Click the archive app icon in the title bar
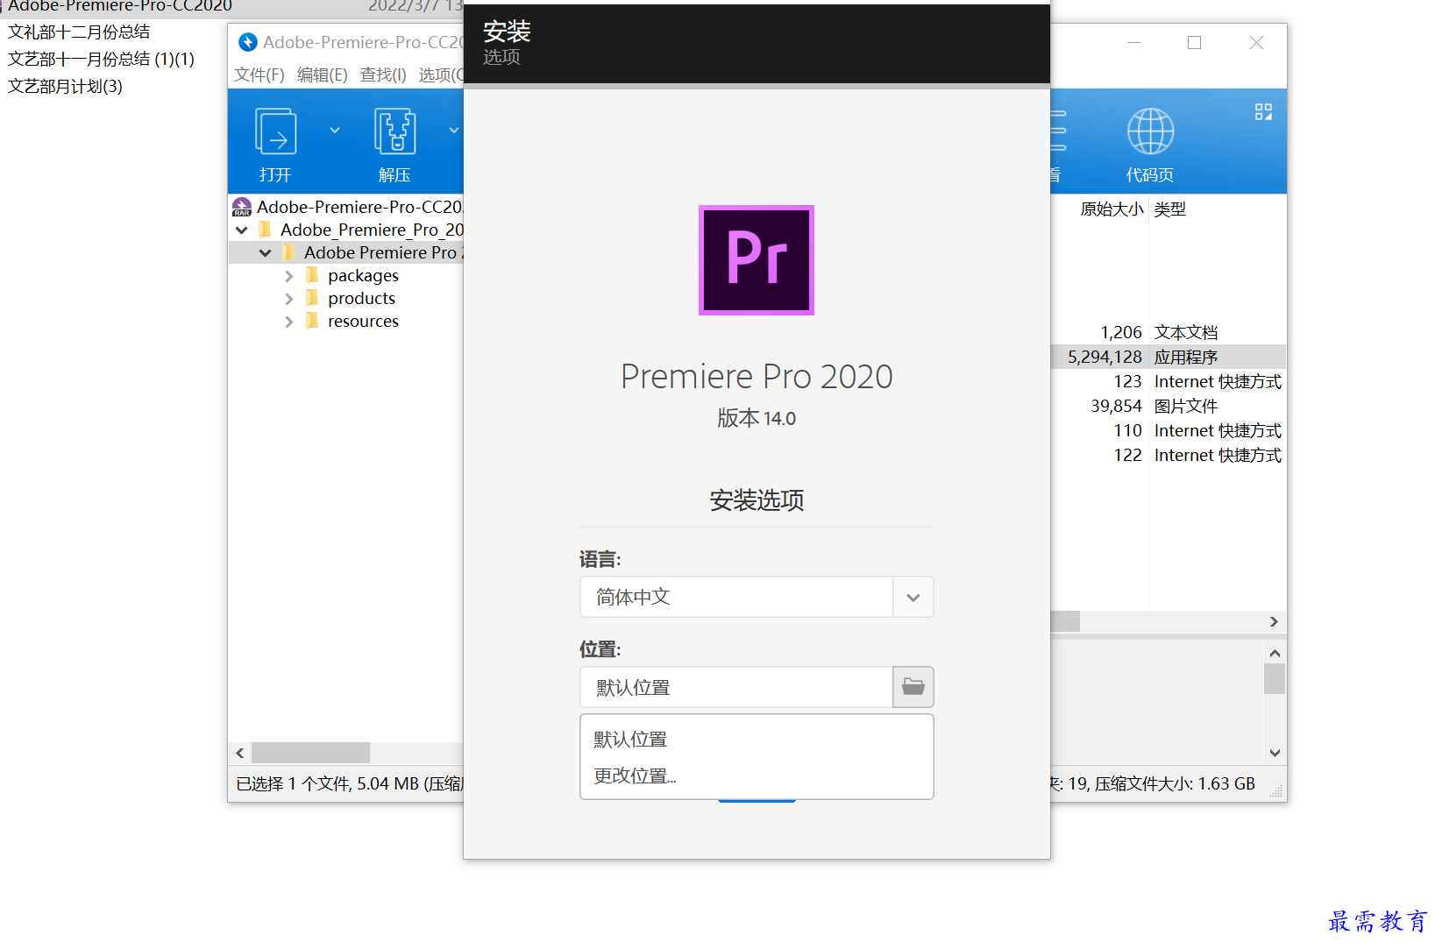The height and width of the screenshot is (949, 1435). (248, 42)
